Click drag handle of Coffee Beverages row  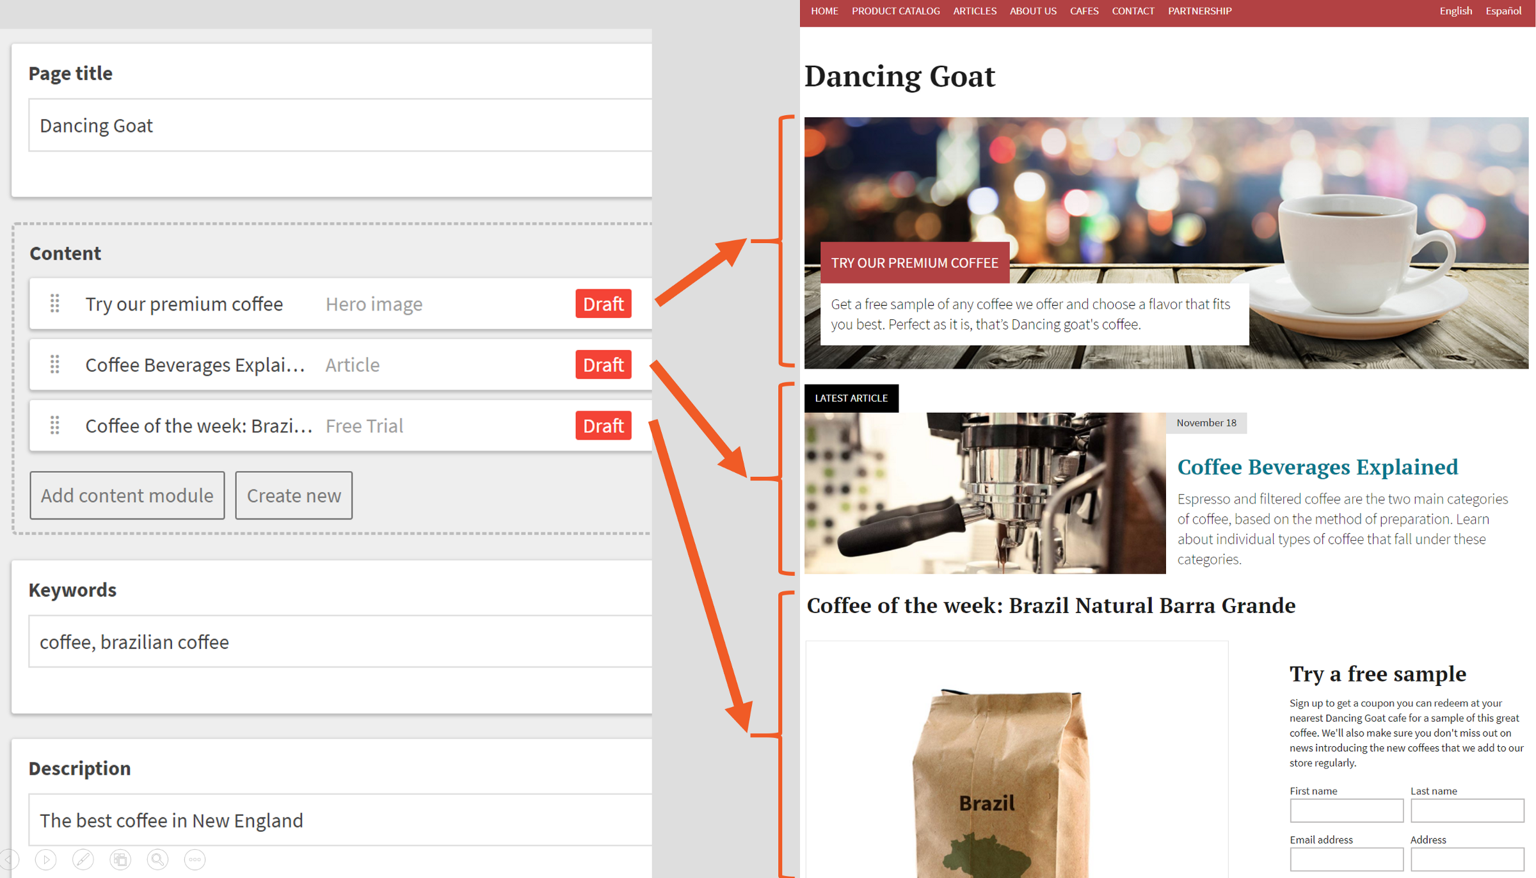coord(55,364)
